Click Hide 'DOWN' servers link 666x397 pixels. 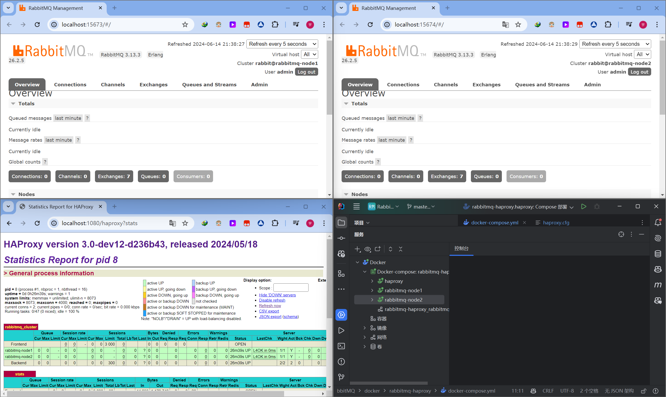[277, 295]
